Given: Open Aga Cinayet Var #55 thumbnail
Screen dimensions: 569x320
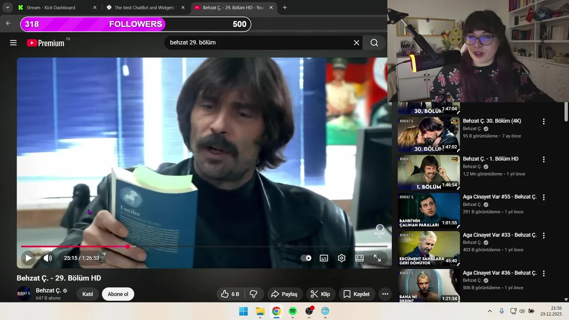Looking at the screenshot, I should [x=429, y=211].
